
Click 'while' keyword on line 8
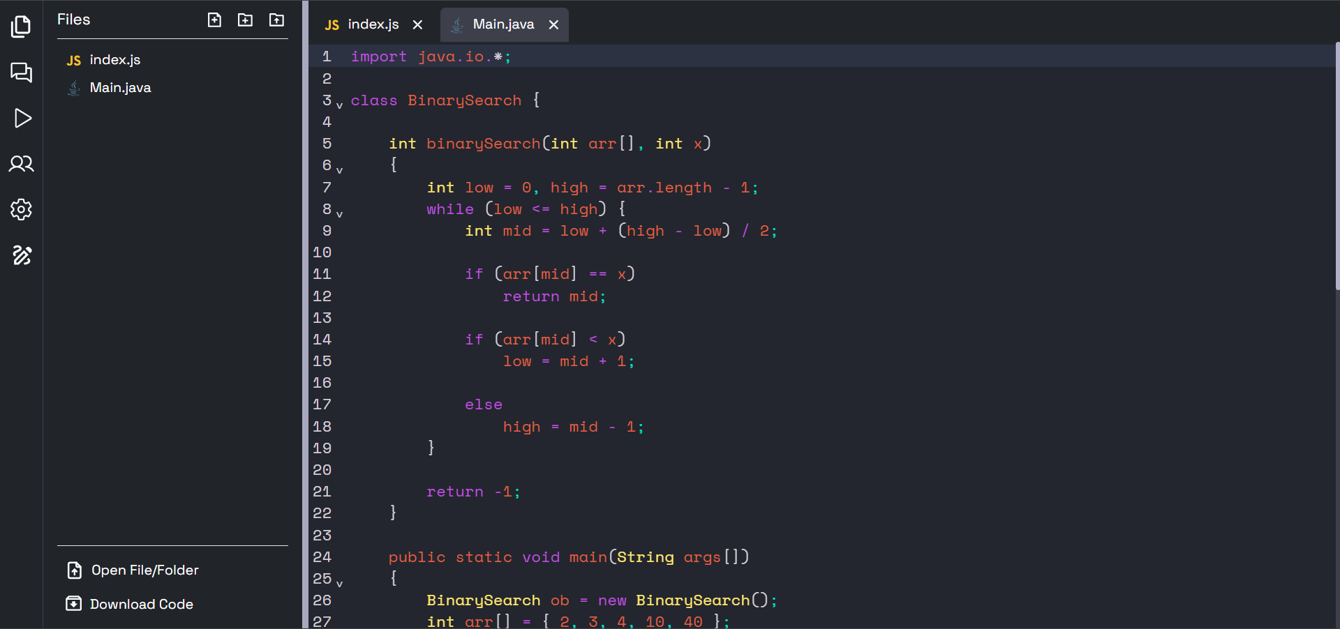pyautogui.click(x=450, y=209)
